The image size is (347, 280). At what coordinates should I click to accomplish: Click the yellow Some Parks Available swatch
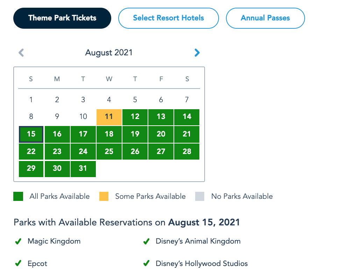pos(104,196)
